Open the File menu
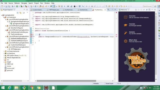This screenshot has height=90, width=160. click(x=2, y=3)
